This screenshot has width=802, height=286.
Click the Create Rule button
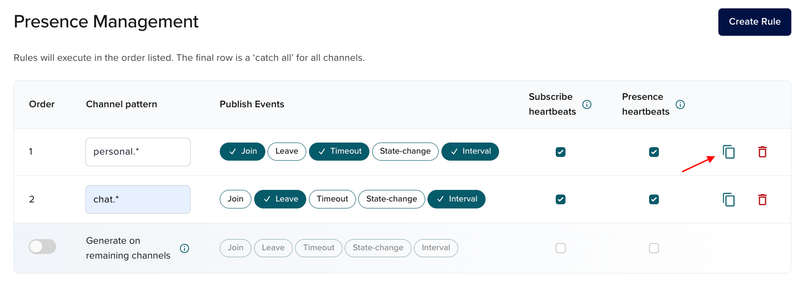tap(754, 22)
